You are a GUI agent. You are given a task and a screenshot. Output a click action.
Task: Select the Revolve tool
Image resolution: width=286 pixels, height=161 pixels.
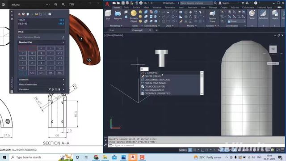[118, 15]
